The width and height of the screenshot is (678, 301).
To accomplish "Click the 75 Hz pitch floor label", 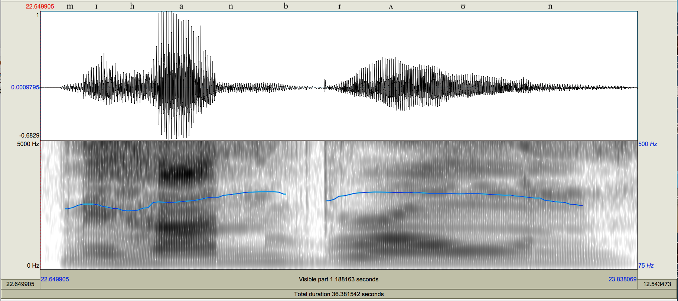I will click(x=646, y=265).
